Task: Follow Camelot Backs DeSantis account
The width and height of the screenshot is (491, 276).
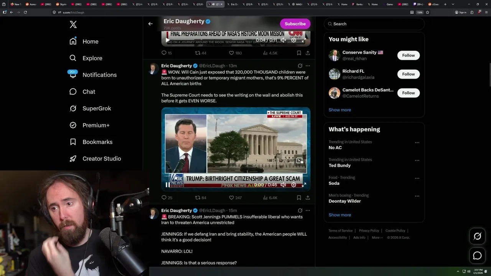Action: [409, 93]
